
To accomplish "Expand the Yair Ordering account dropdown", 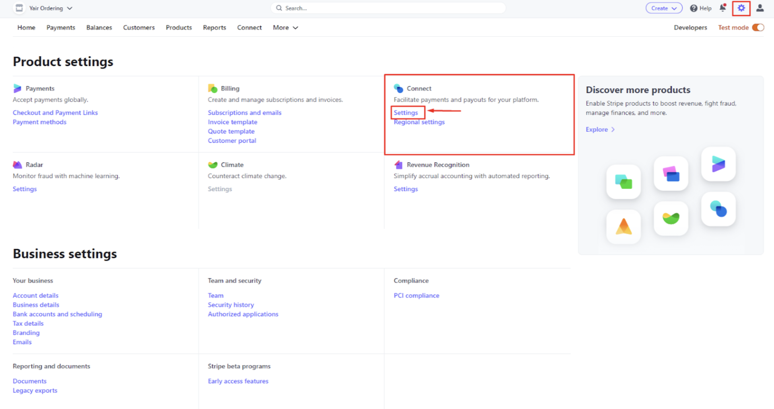I will tap(70, 8).
